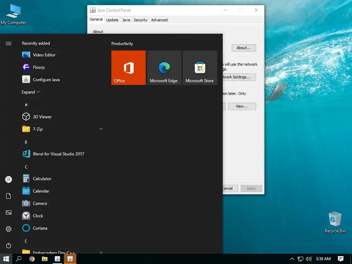Open Configure Java in Start menu

(x=63, y=79)
